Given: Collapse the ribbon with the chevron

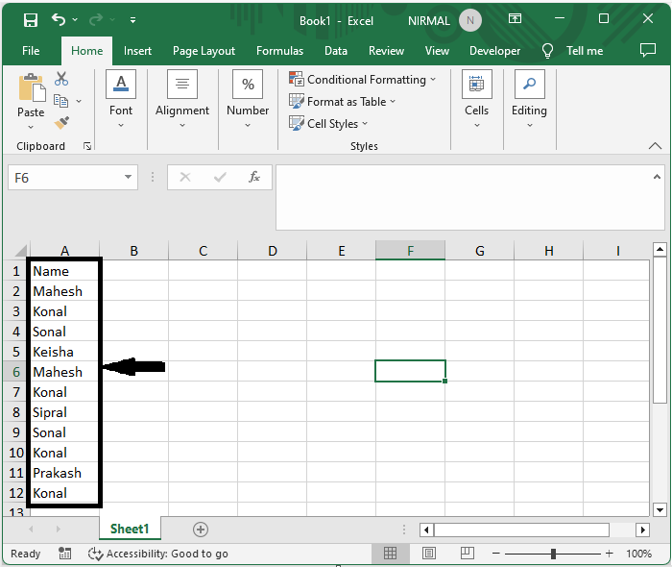Looking at the screenshot, I should (655, 146).
